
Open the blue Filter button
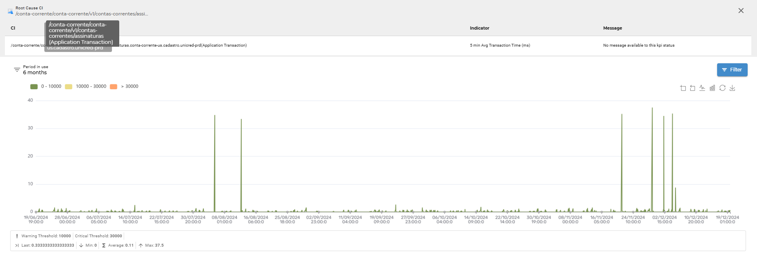point(732,70)
